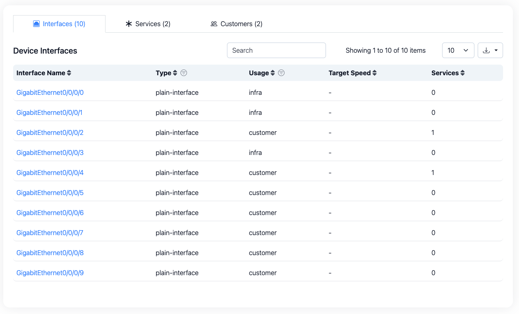Click the Usage column filter icon
Image resolution: width=519 pixels, height=314 pixels.
tap(281, 73)
